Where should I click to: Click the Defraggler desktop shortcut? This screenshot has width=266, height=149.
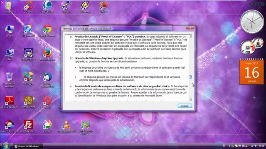(28, 79)
